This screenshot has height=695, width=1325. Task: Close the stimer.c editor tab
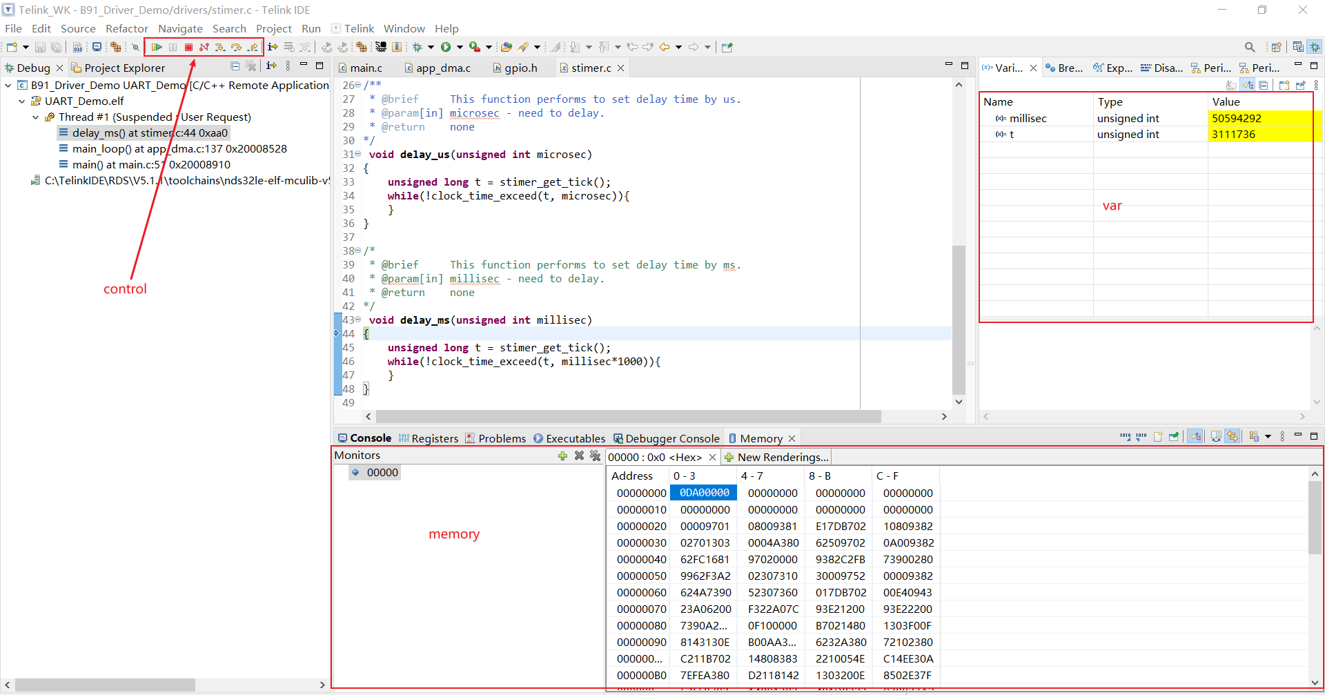(620, 68)
